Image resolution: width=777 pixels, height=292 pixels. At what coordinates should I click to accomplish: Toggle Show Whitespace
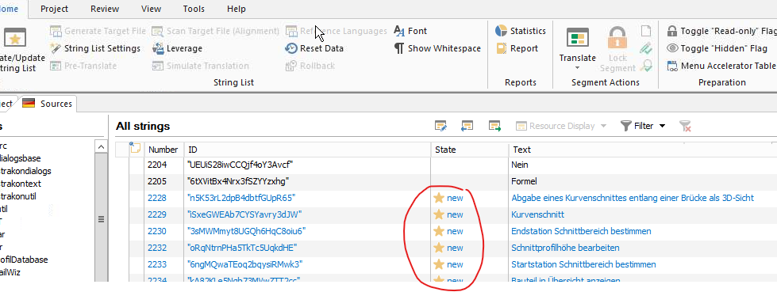point(437,48)
